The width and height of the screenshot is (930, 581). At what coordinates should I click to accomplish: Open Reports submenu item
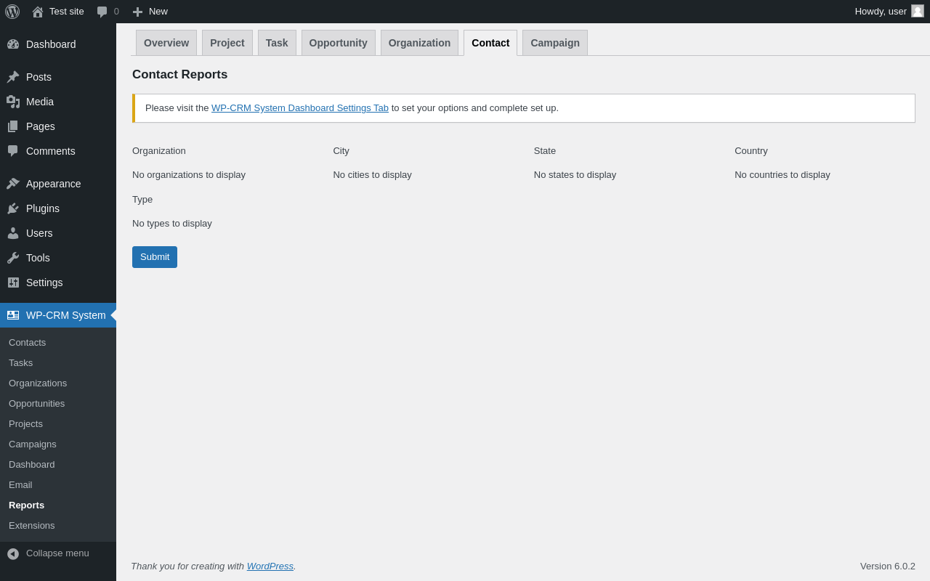click(x=58, y=505)
